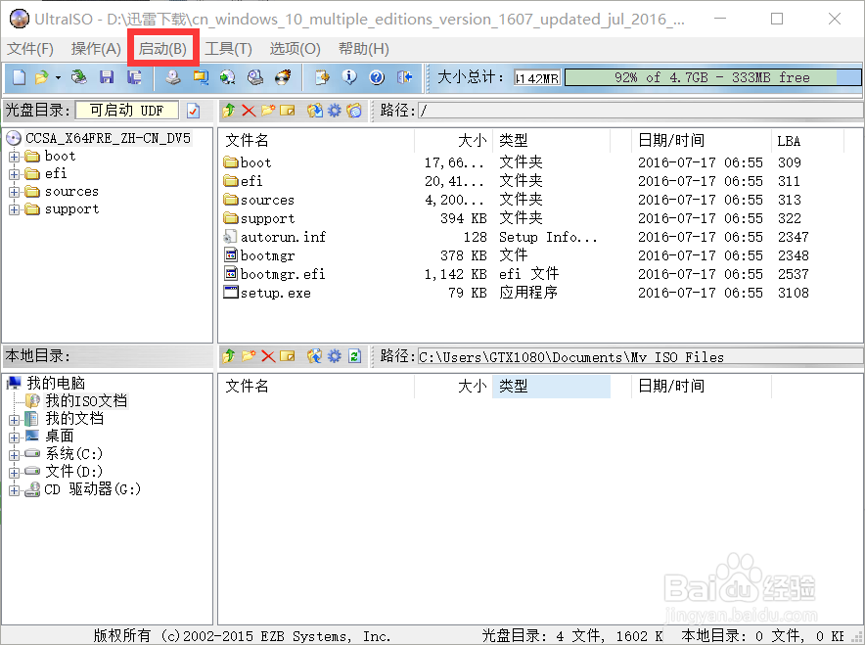Click the yellow compress ISO toolbar icon
865x645 pixels.
tap(201, 77)
